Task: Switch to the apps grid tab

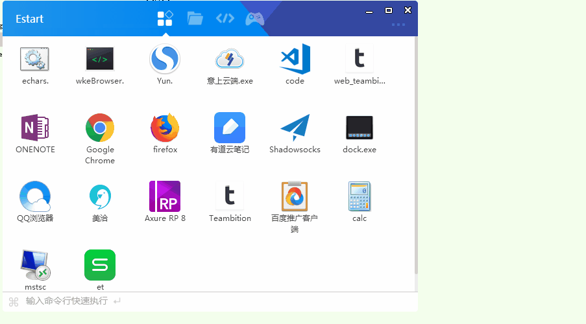Action: point(165,18)
